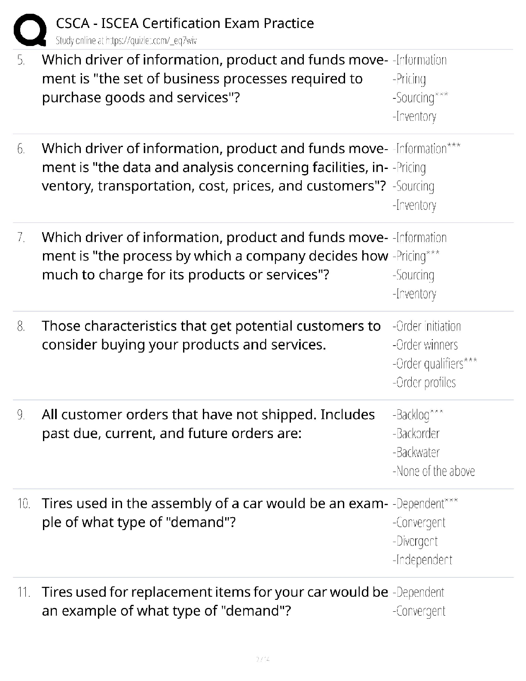The height and width of the screenshot is (681, 526).
Task: Click question number 10 label
Action: click(x=24, y=503)
